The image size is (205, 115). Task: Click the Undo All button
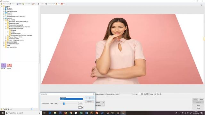198,102
